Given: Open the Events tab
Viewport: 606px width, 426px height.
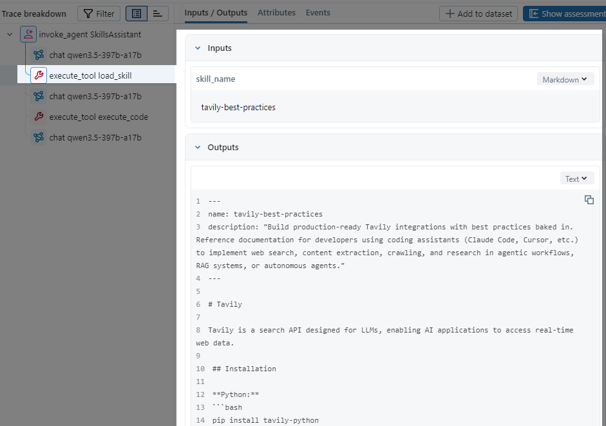Looking at the screenshot, I should click(x=318, y=12).
